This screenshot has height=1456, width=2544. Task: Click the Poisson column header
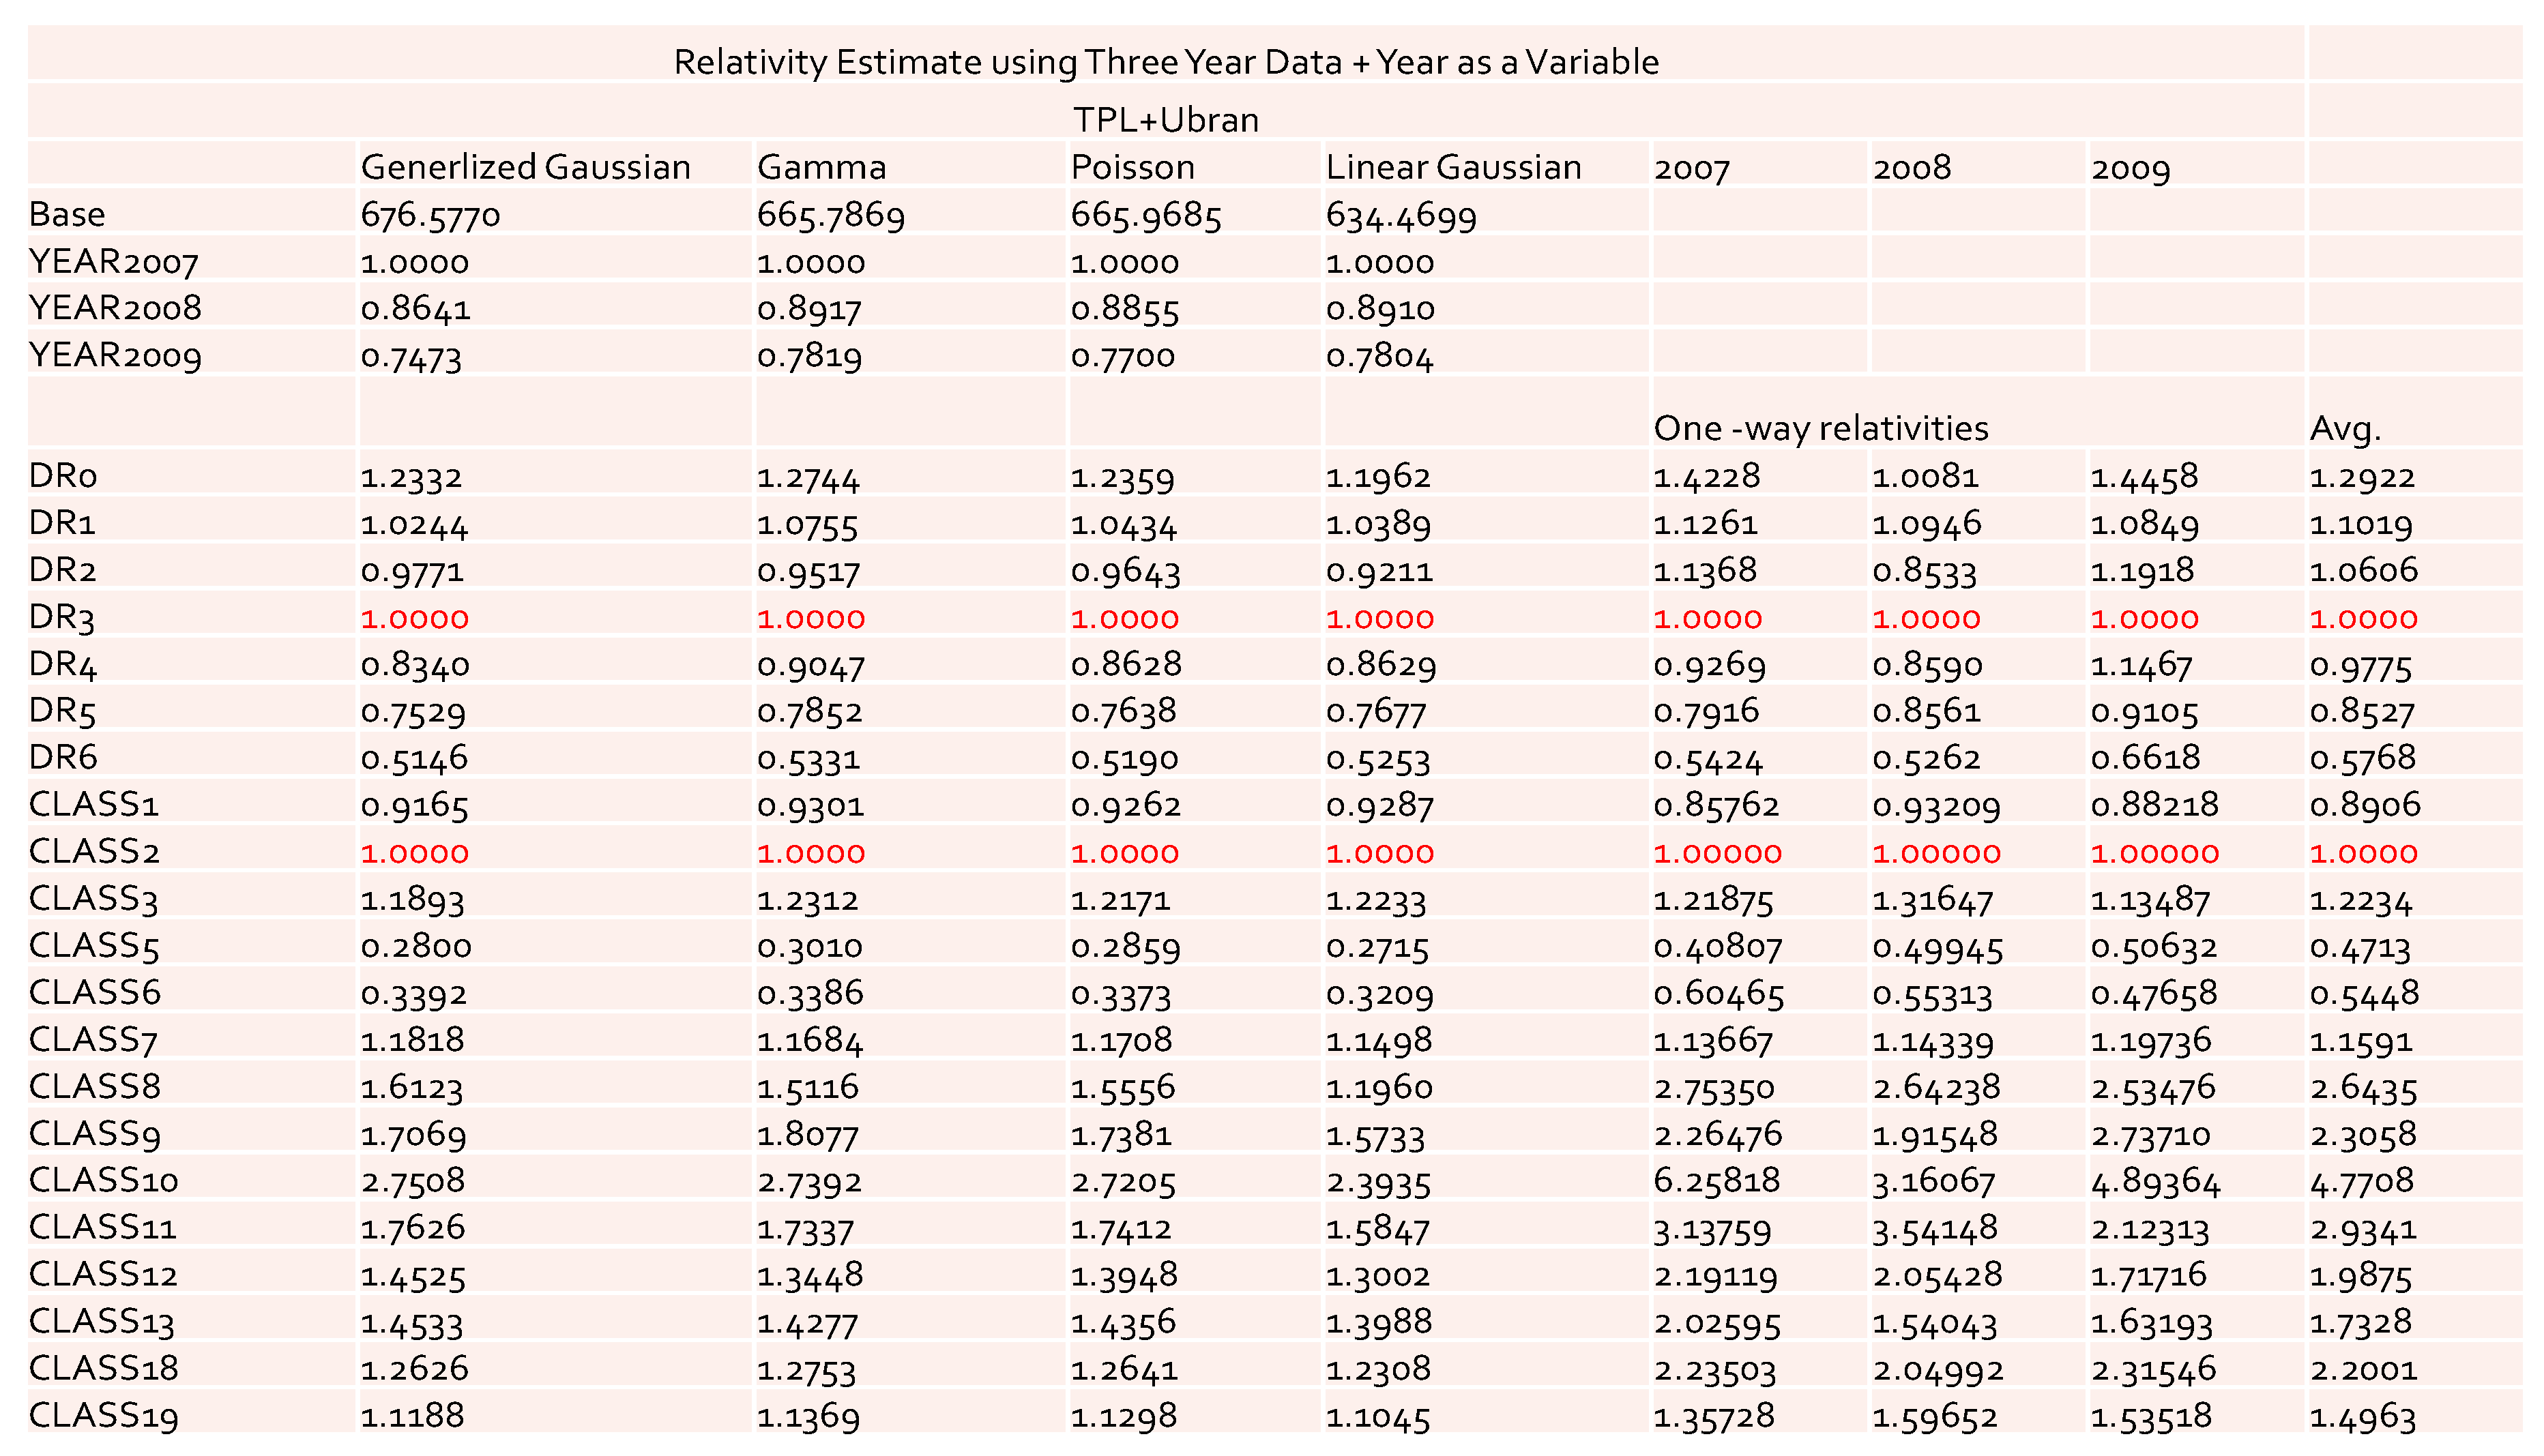[x=1132, y=167]
